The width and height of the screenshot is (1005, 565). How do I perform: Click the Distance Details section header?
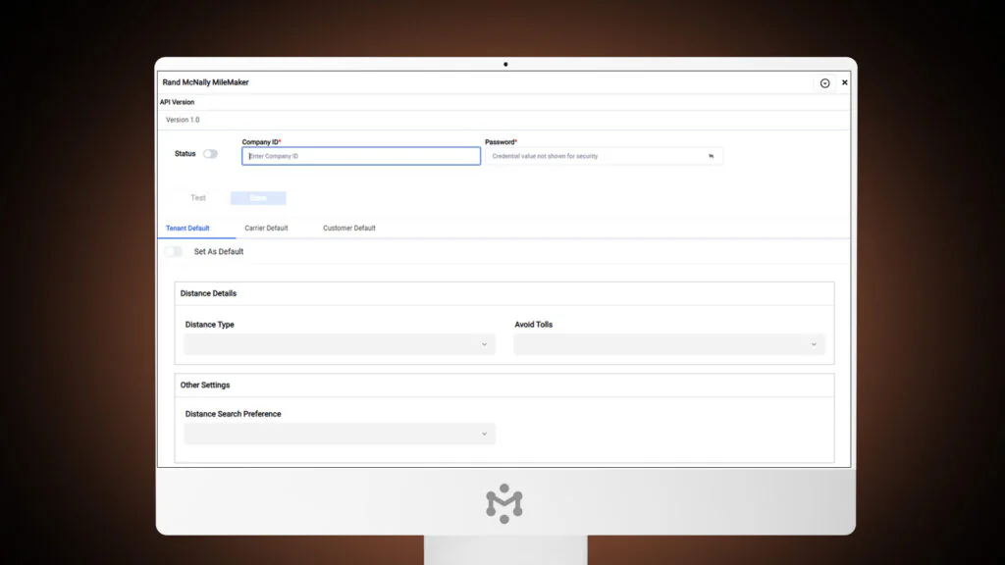click(208, 293)
